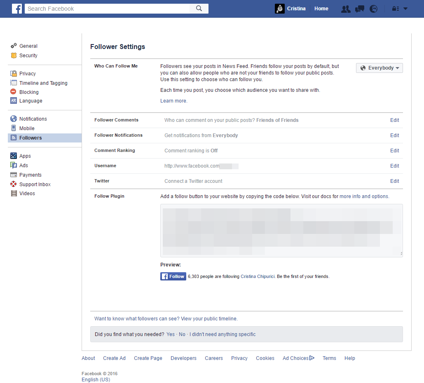Click the Apps icon in sidebar
This screenshot has height=383, width=424.
[14, 156]
